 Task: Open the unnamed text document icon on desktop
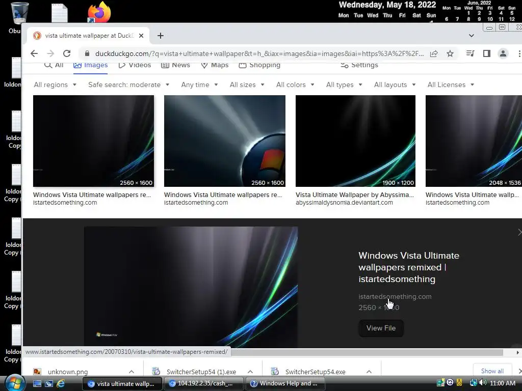(60, 13)
